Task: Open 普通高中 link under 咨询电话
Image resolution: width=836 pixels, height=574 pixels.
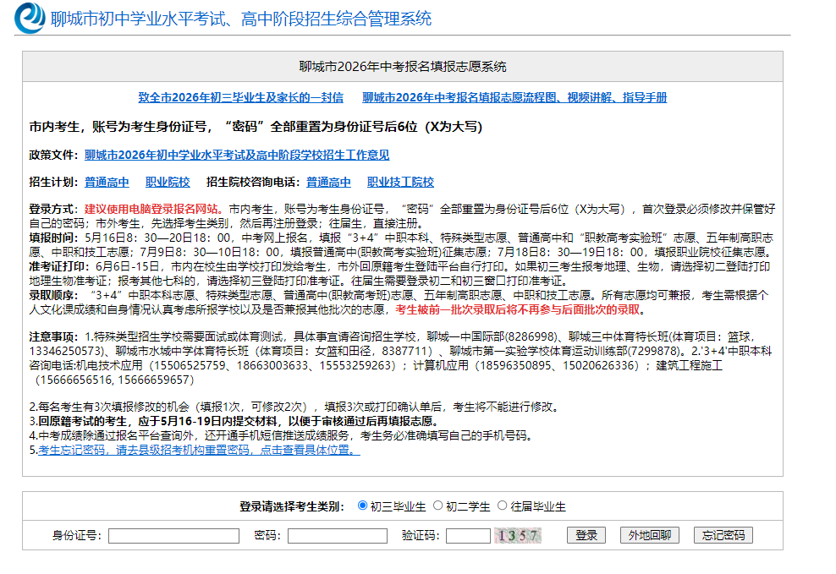Action: tap(328, 182)
